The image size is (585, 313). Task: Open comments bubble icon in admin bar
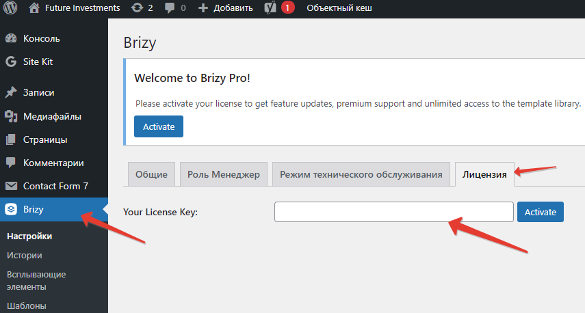[170, 8]
